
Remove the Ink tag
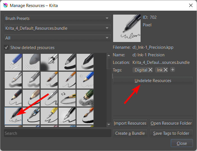click(x=166, y=70)
